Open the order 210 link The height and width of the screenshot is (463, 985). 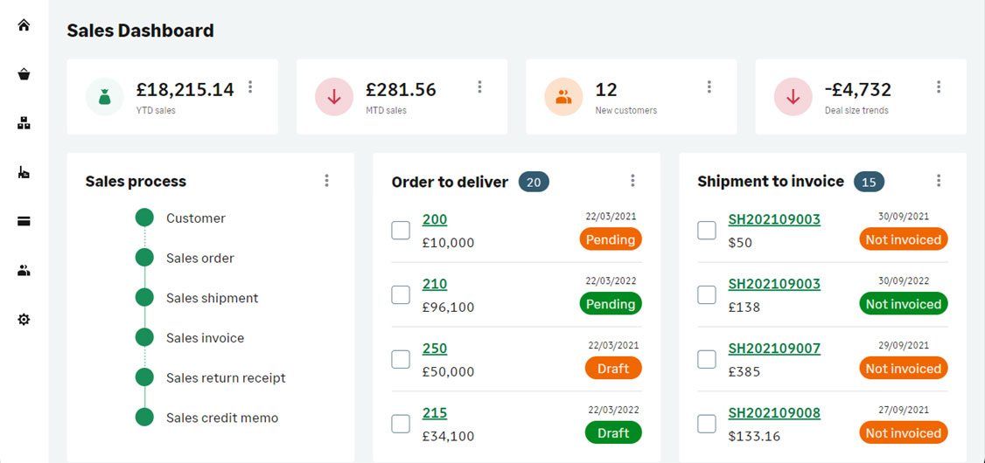pyautogui.click(x=435, y=284)
